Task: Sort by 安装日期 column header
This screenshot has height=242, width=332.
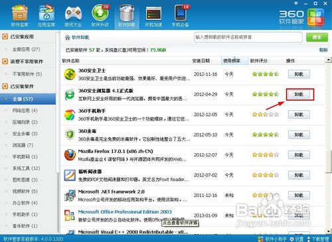Action: [201, 61]
